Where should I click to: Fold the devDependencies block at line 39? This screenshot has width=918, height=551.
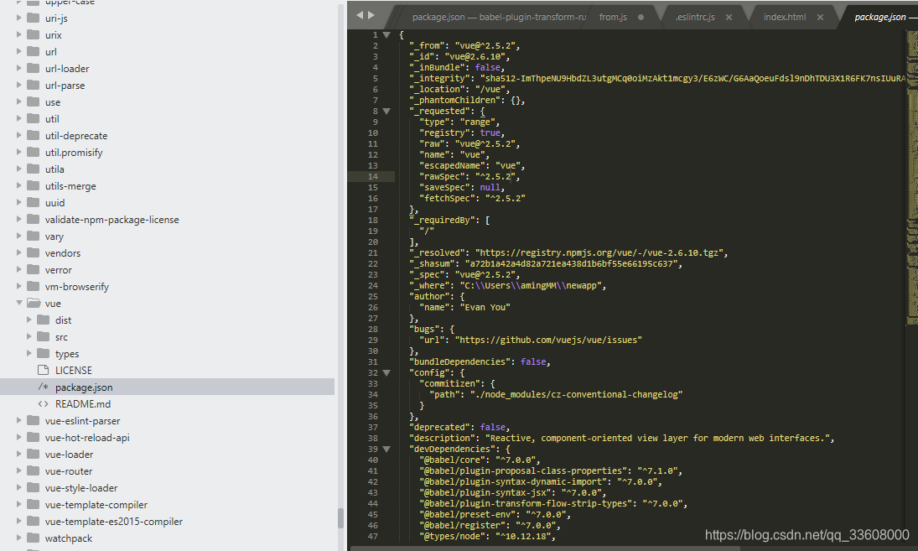click(x=386, y=450)
